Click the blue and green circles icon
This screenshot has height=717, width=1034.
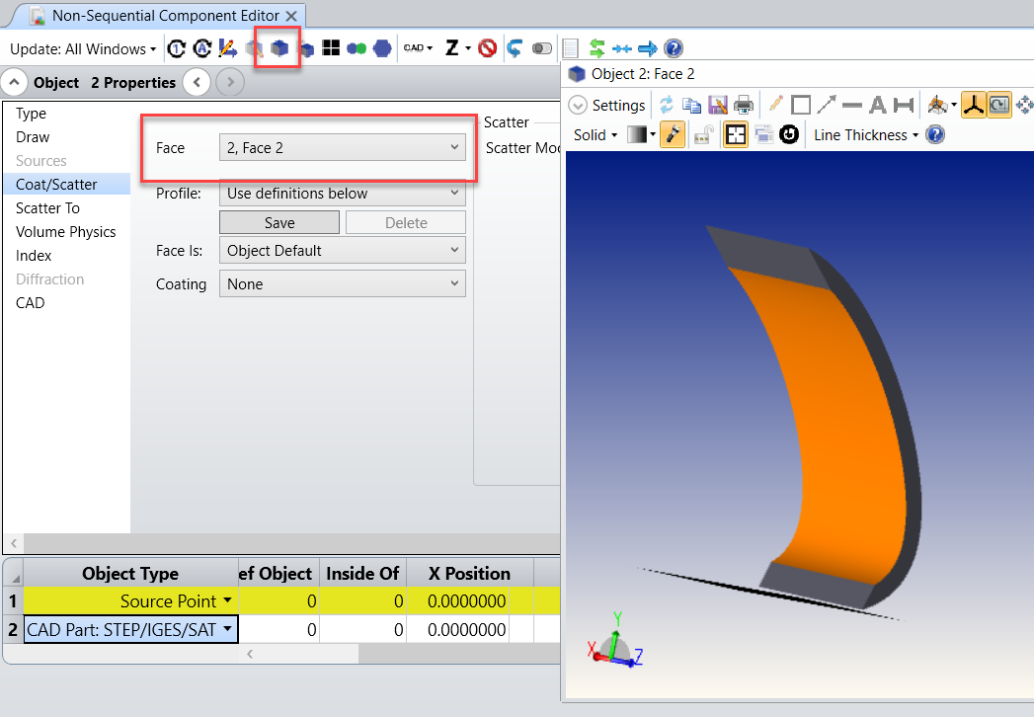[357, 48]
